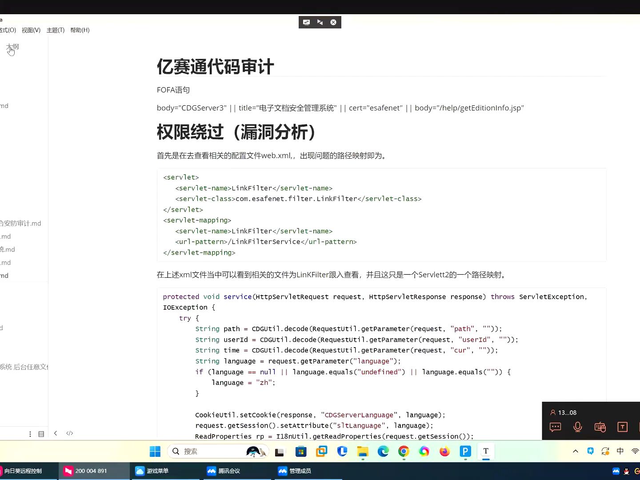Open the black notebook app on taskbar
Viewport: 640px width, 480px height.
click(280, 452)
